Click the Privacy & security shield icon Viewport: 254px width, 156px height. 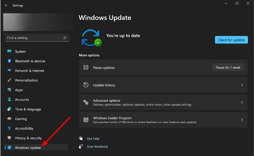coord(10,138)
